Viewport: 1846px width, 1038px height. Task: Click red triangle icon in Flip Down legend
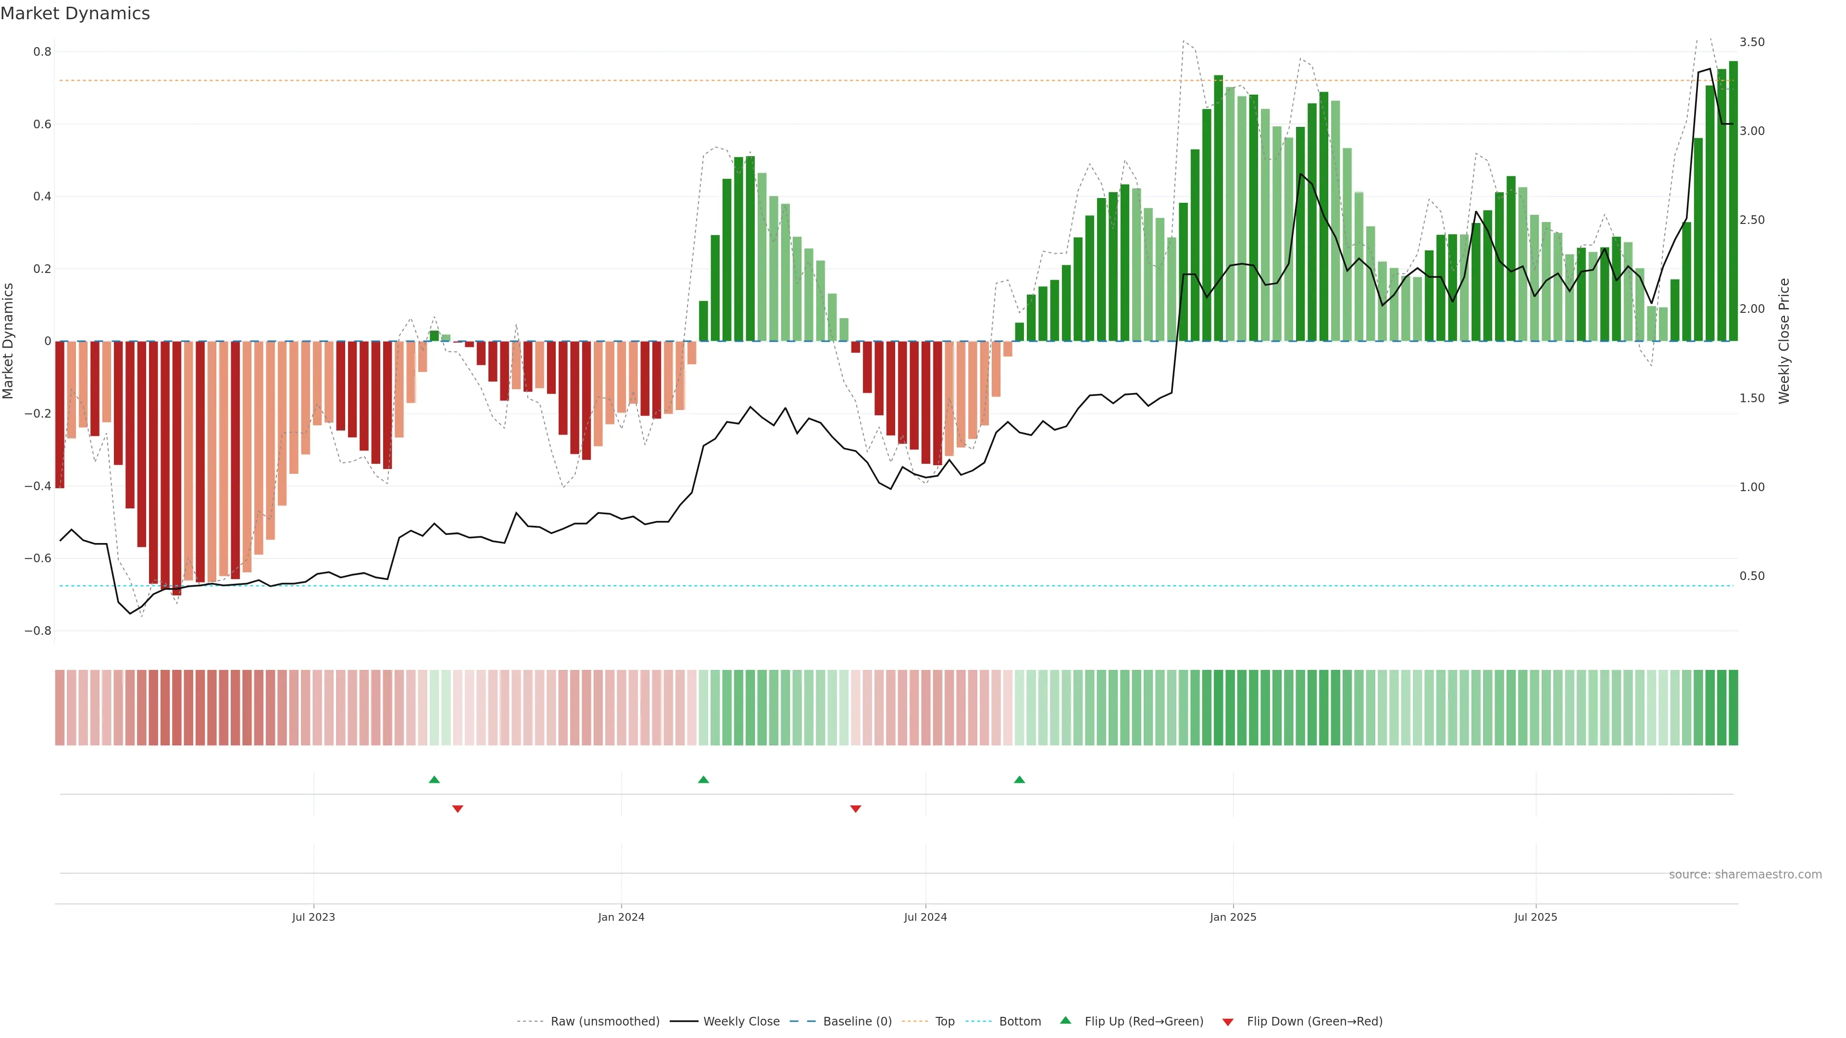[x=1228, y=1022]
